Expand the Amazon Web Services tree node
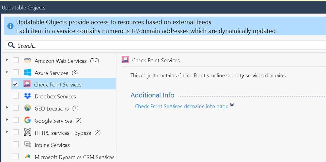The image size is (326, 162). coord(7,60)
